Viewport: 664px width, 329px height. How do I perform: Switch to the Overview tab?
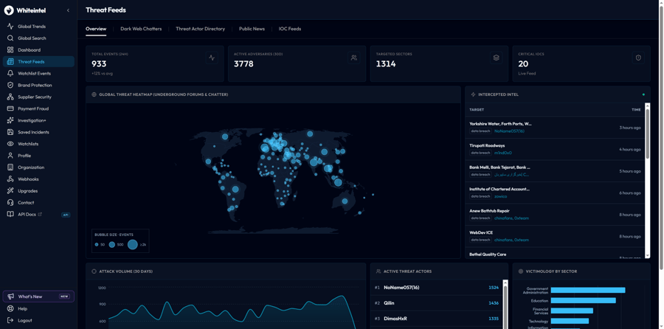(x=96, y=29)
